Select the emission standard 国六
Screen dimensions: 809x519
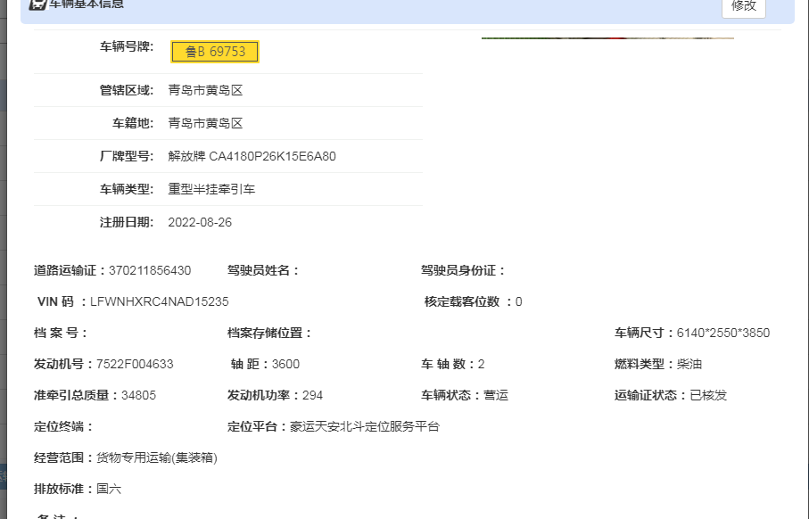(x=109, y=489)
